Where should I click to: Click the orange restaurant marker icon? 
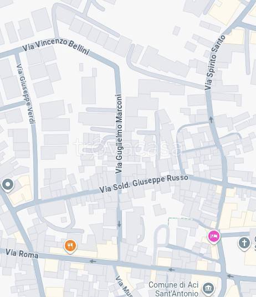point(70,246)
